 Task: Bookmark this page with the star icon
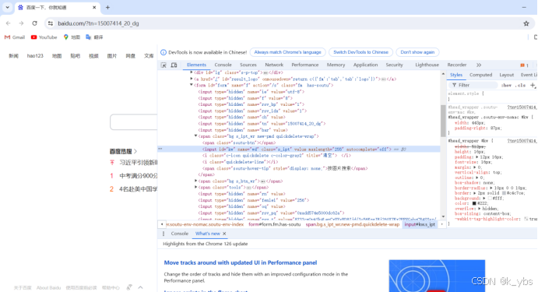pyautogui.click(x=526, y=23)
